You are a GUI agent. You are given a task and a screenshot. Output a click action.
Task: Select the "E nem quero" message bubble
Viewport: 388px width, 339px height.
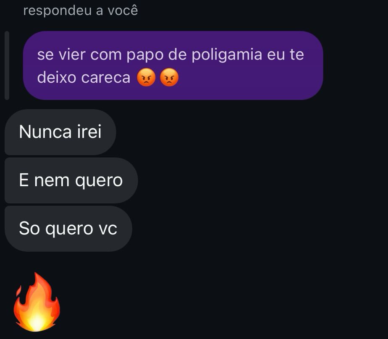[71, 180]
